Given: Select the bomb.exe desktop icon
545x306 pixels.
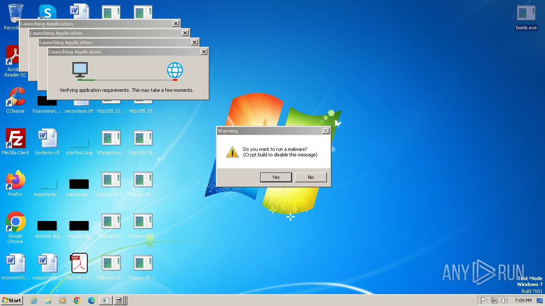Looking at the screenshot, I should (526, 18).
